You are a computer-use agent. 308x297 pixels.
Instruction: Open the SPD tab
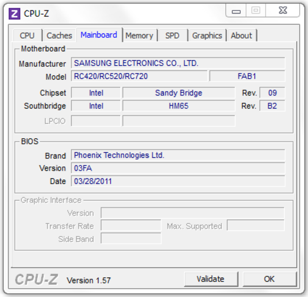(x=172, y=36)
